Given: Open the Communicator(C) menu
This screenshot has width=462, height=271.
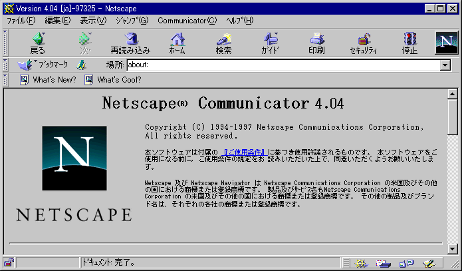Looking at the screenshot, I should click(187, 21).
